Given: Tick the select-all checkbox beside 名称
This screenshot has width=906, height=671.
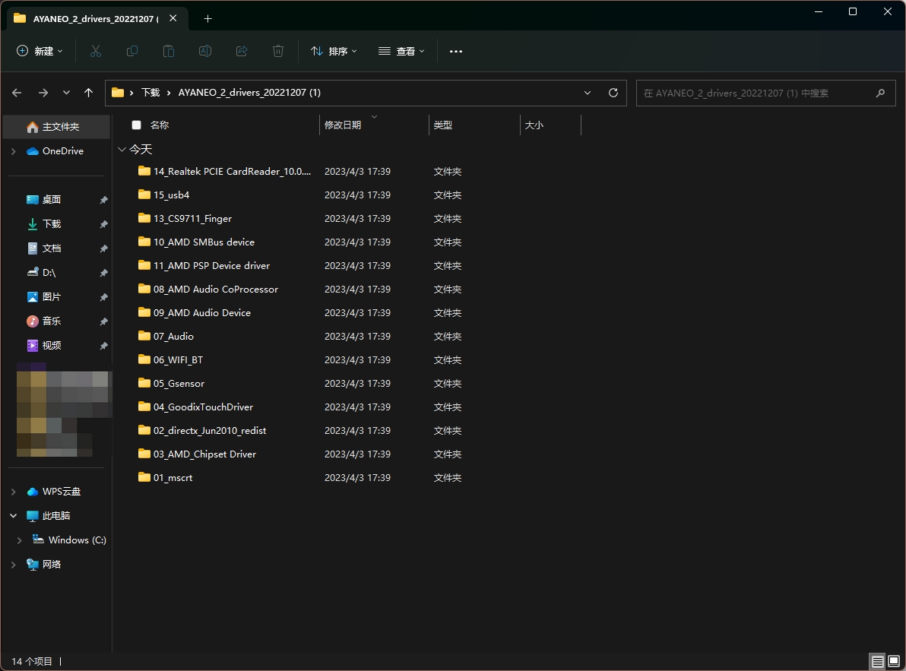Looking at the screenshot, I should click(x=137, y=125).
